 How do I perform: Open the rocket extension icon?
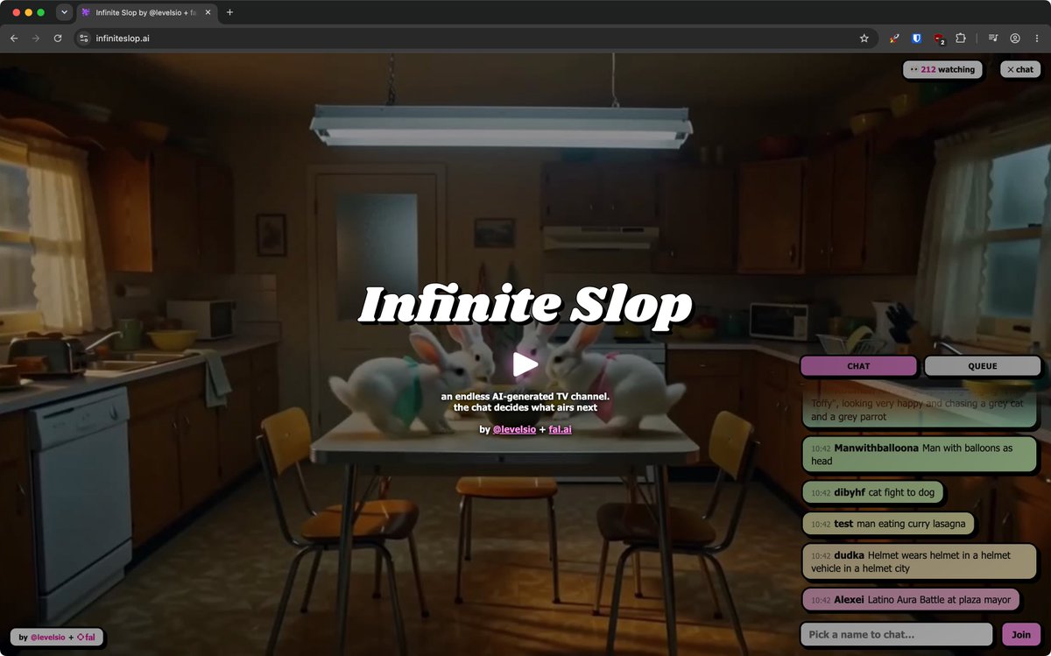tap(894, 39)
